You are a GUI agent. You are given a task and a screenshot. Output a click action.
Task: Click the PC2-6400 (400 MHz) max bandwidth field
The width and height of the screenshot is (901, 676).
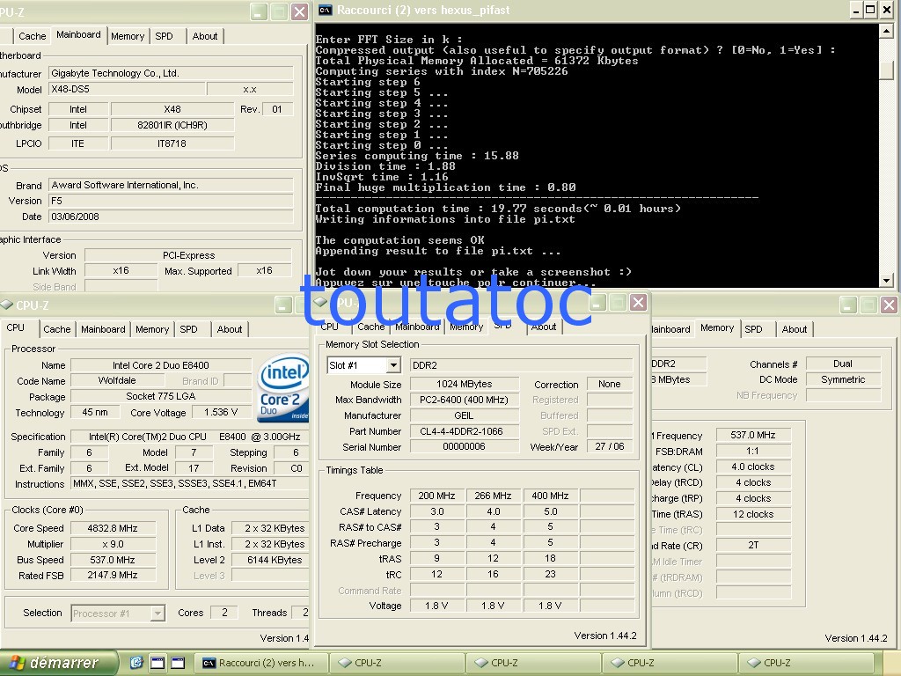click(x=465, y=400)
